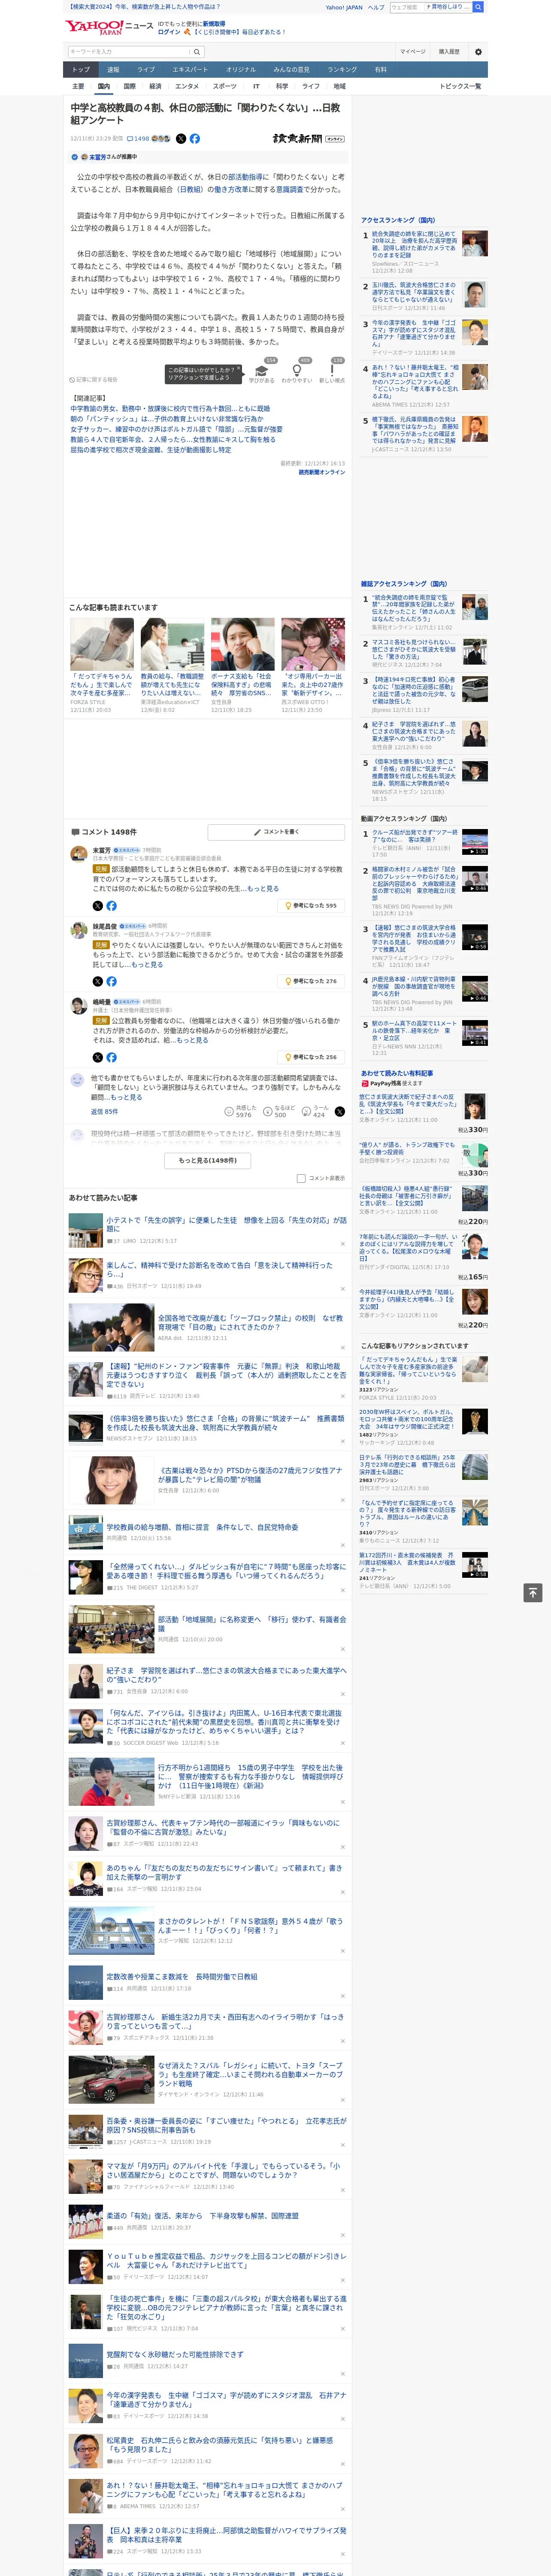Share 末冨芳's comment on Facebook
Viewport: 551px width, 2576px height.
click(x=111, y=906)
